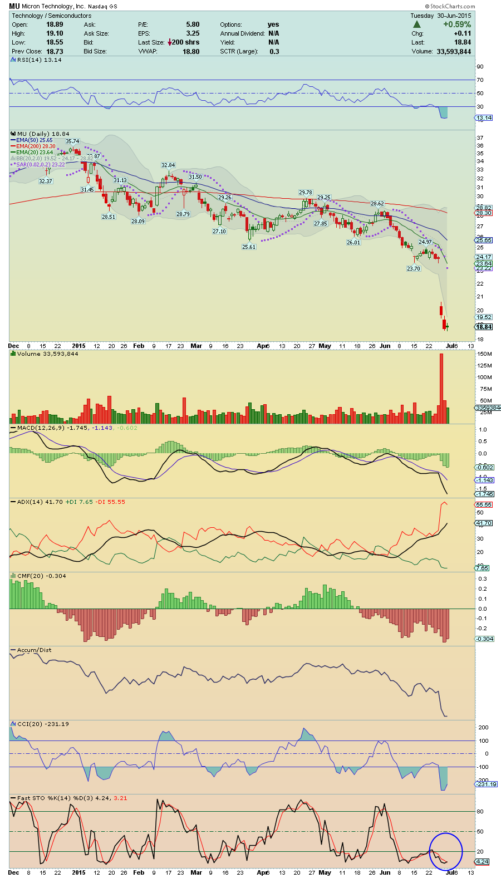Click the High value 19.10
Screen dimensions: 501x878
[x=55, y=33]
